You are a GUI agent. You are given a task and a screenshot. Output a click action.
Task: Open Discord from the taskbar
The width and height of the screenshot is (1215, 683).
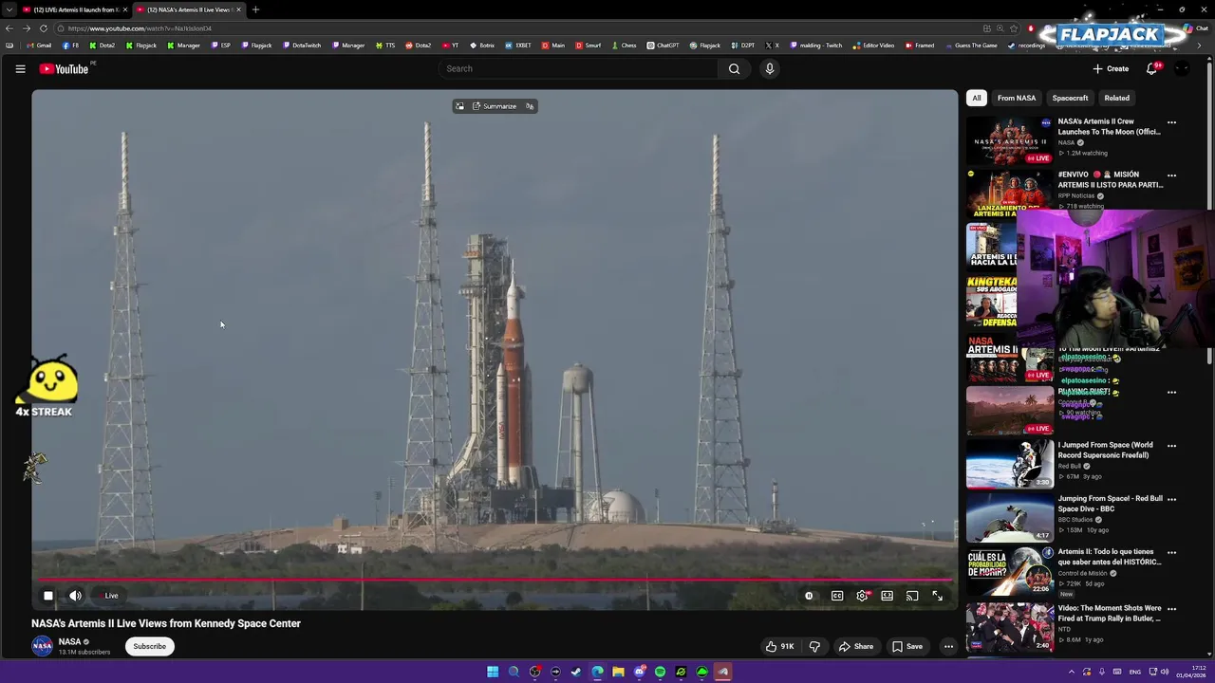click(639, 672)
